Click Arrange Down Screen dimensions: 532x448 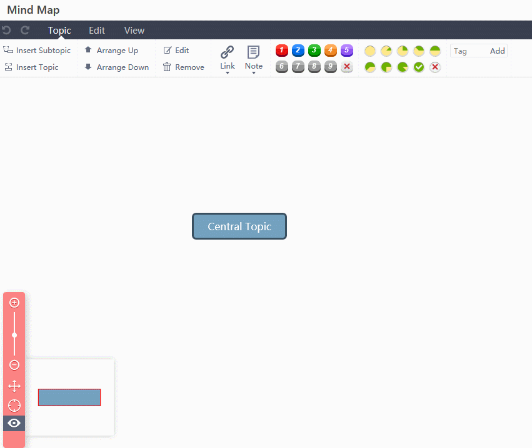[117, 67]
